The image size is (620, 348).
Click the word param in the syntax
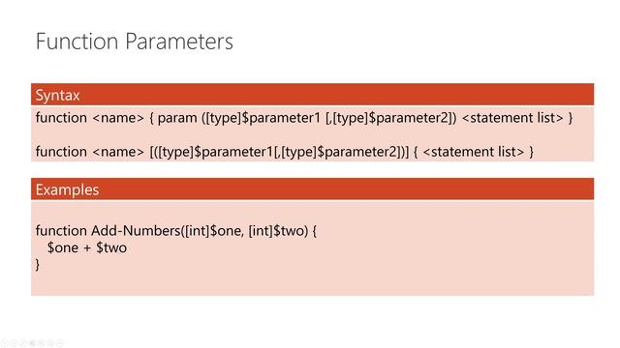click(177, 119)
